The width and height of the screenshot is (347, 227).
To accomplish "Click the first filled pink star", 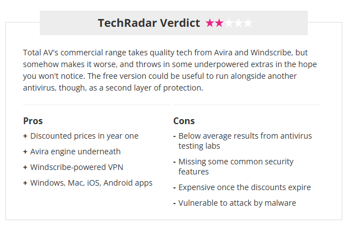I will coord(210,23).
